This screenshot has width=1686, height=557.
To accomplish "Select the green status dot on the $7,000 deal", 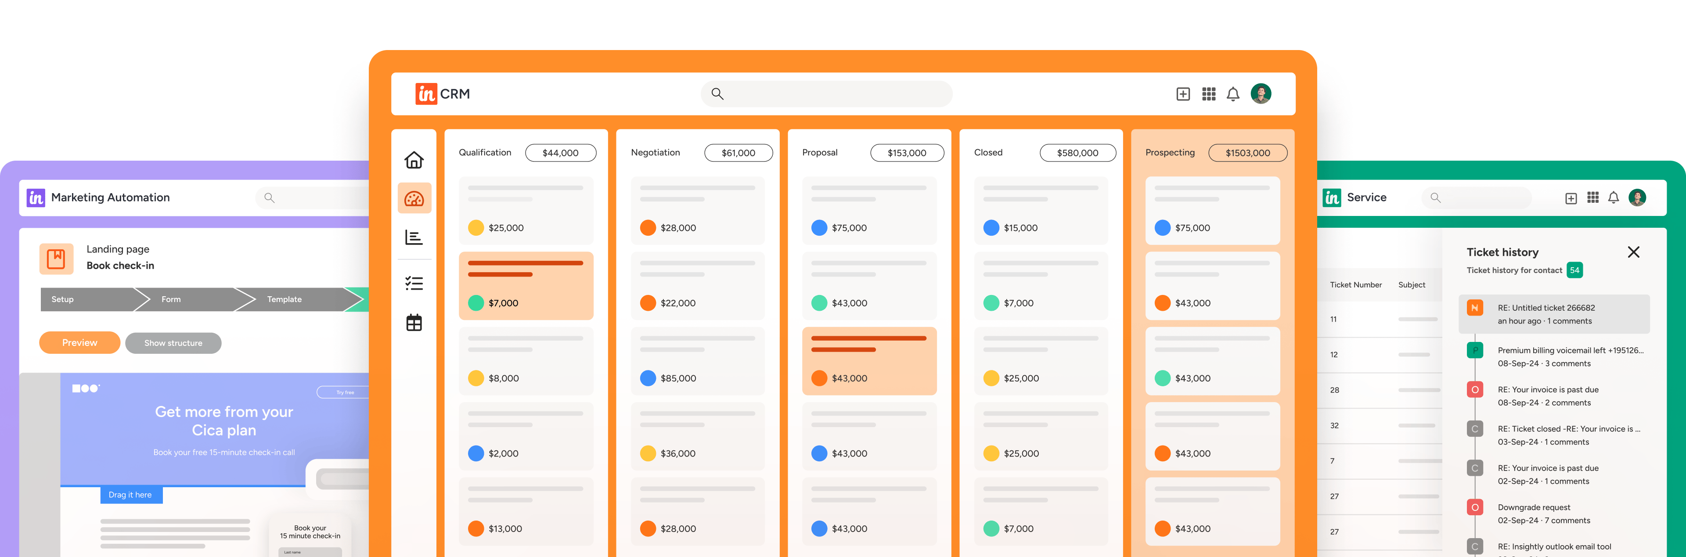I will click(x=476, y=303).
